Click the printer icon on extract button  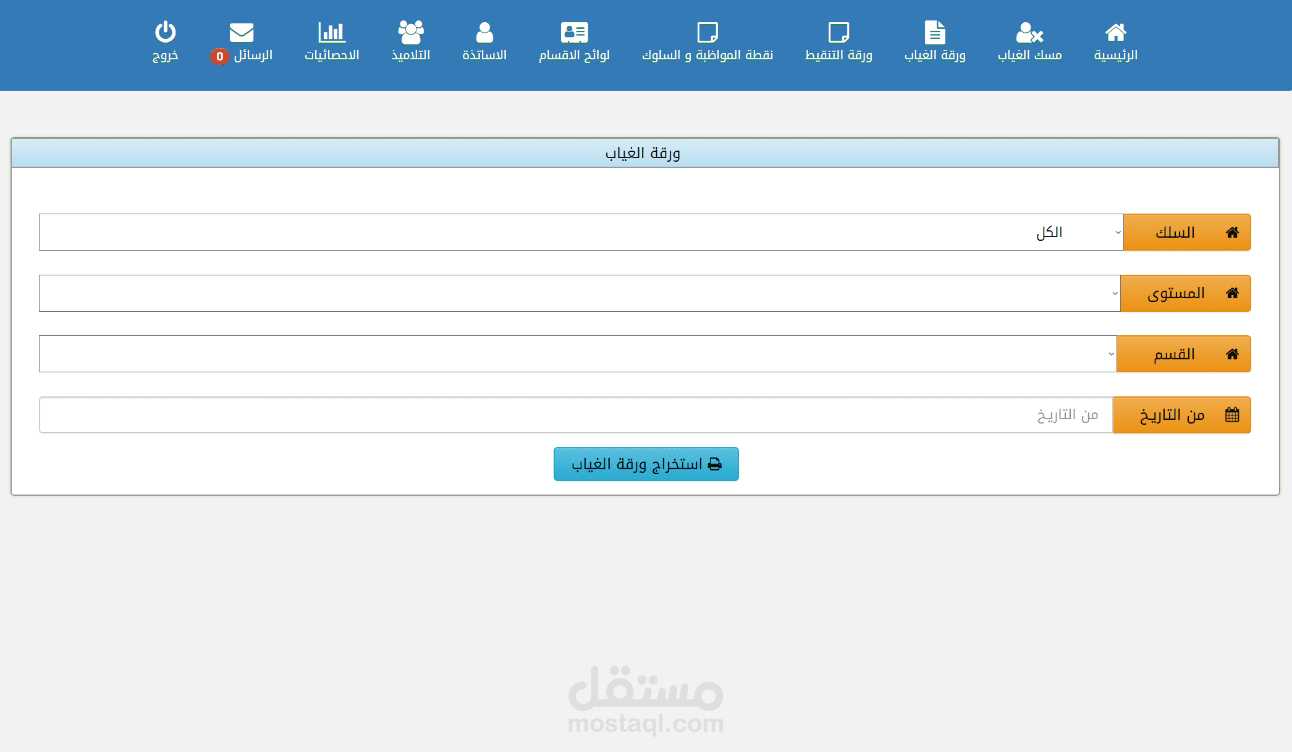(x=715, y=464)
